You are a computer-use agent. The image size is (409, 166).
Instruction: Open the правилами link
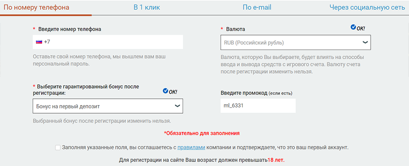191,147
